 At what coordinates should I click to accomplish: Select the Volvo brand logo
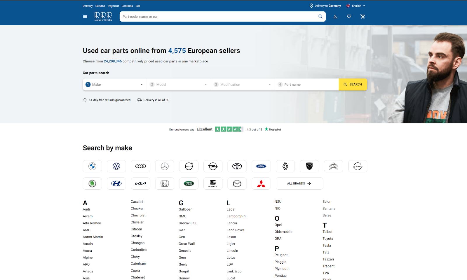189,166
